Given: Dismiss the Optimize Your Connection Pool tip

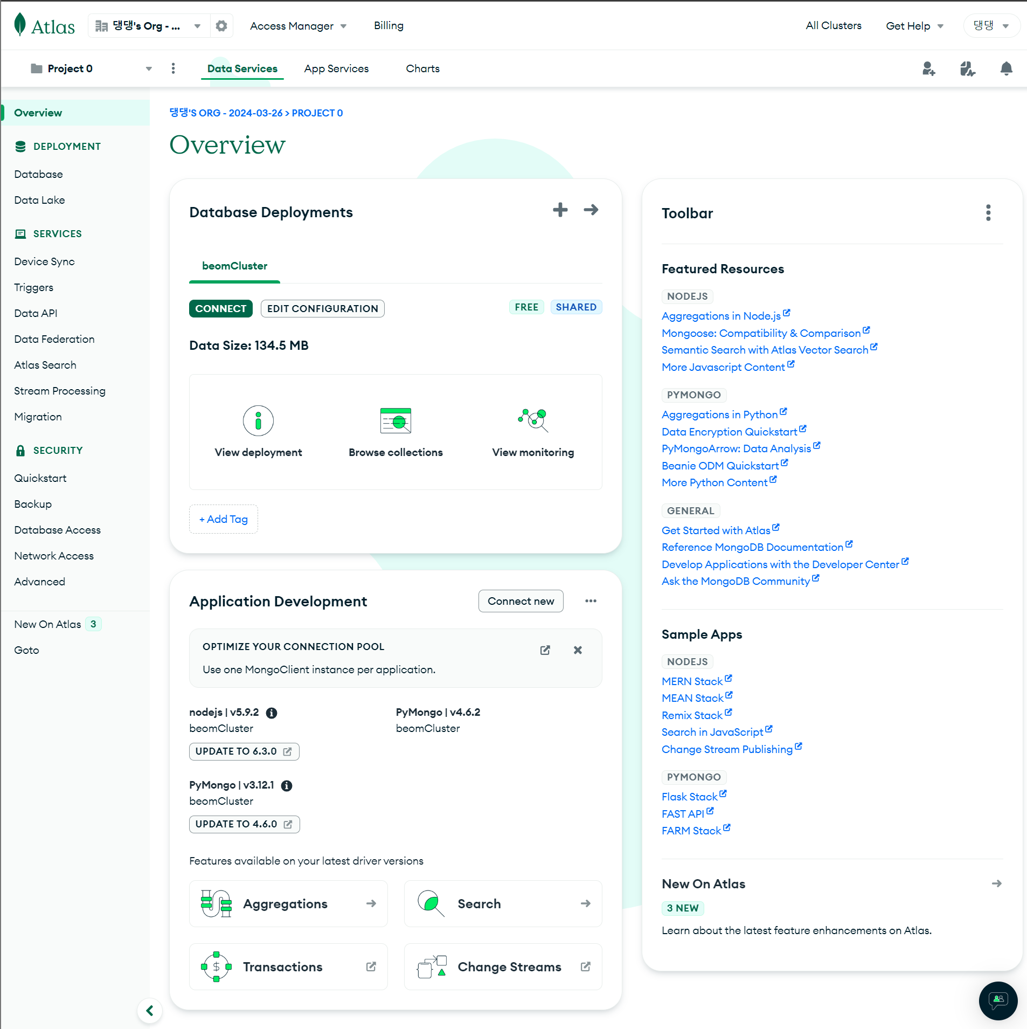Looking at the screenshot, I should (578, 650).
